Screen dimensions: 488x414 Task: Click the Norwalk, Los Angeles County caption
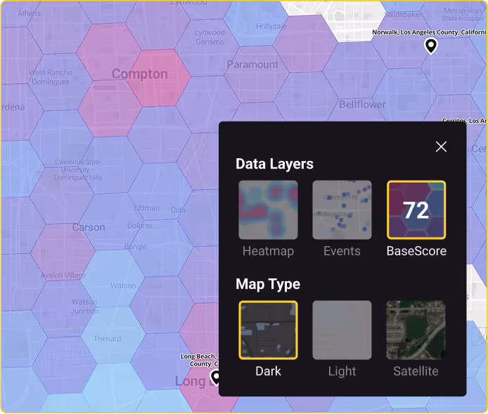(429, 32)
